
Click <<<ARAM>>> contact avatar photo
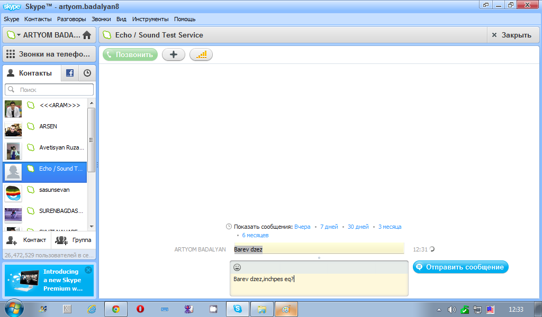pyautogui.click(x=13, y=109)
